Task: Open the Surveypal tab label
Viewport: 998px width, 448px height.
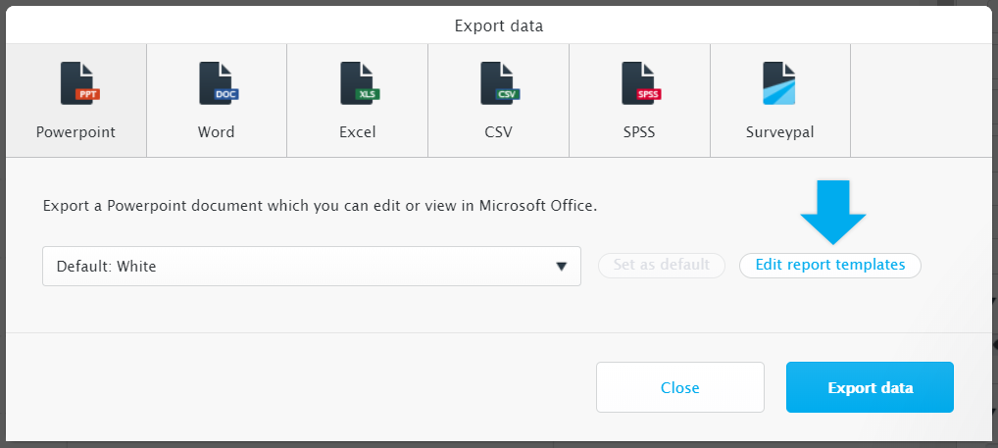Action: 779,133
